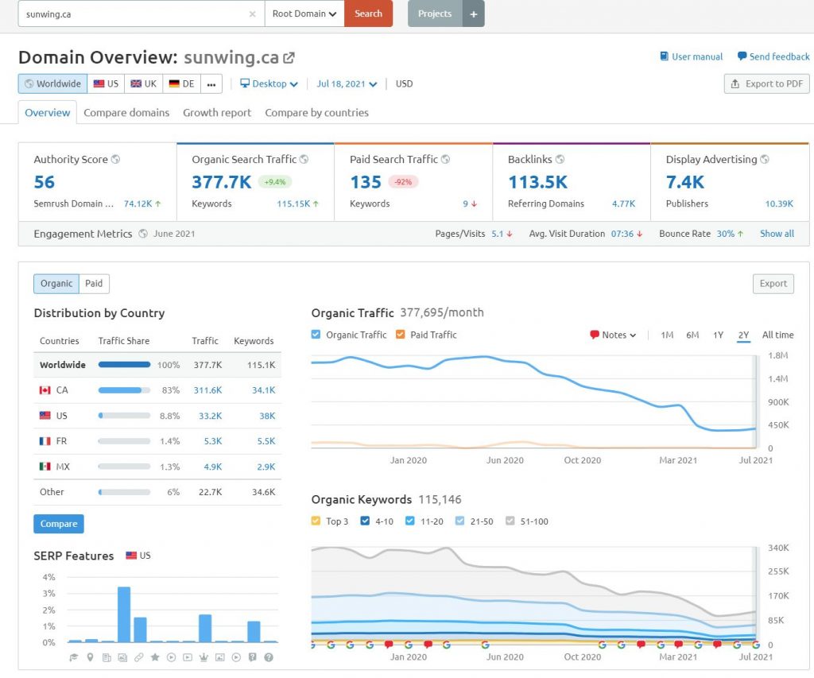This screenshot has width=814, height=678.
Task: Select the rectangular video SERP feature icon
Action: 188,657
